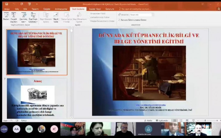Toggle Sunucu Görünümünü Göster checkbox
The width and height of the screenshot is (221, 138).
pyautogui.click(x=119, y=20)
